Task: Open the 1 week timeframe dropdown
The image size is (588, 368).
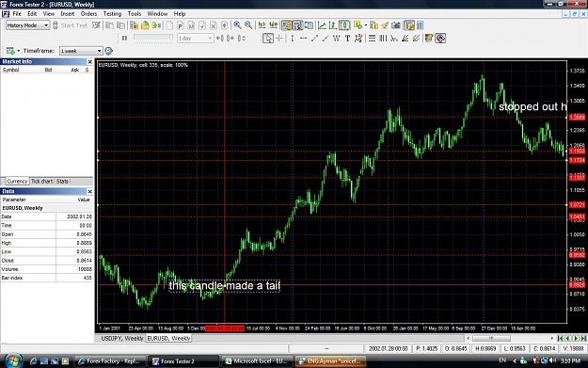Action: click(x=81, y=51)
